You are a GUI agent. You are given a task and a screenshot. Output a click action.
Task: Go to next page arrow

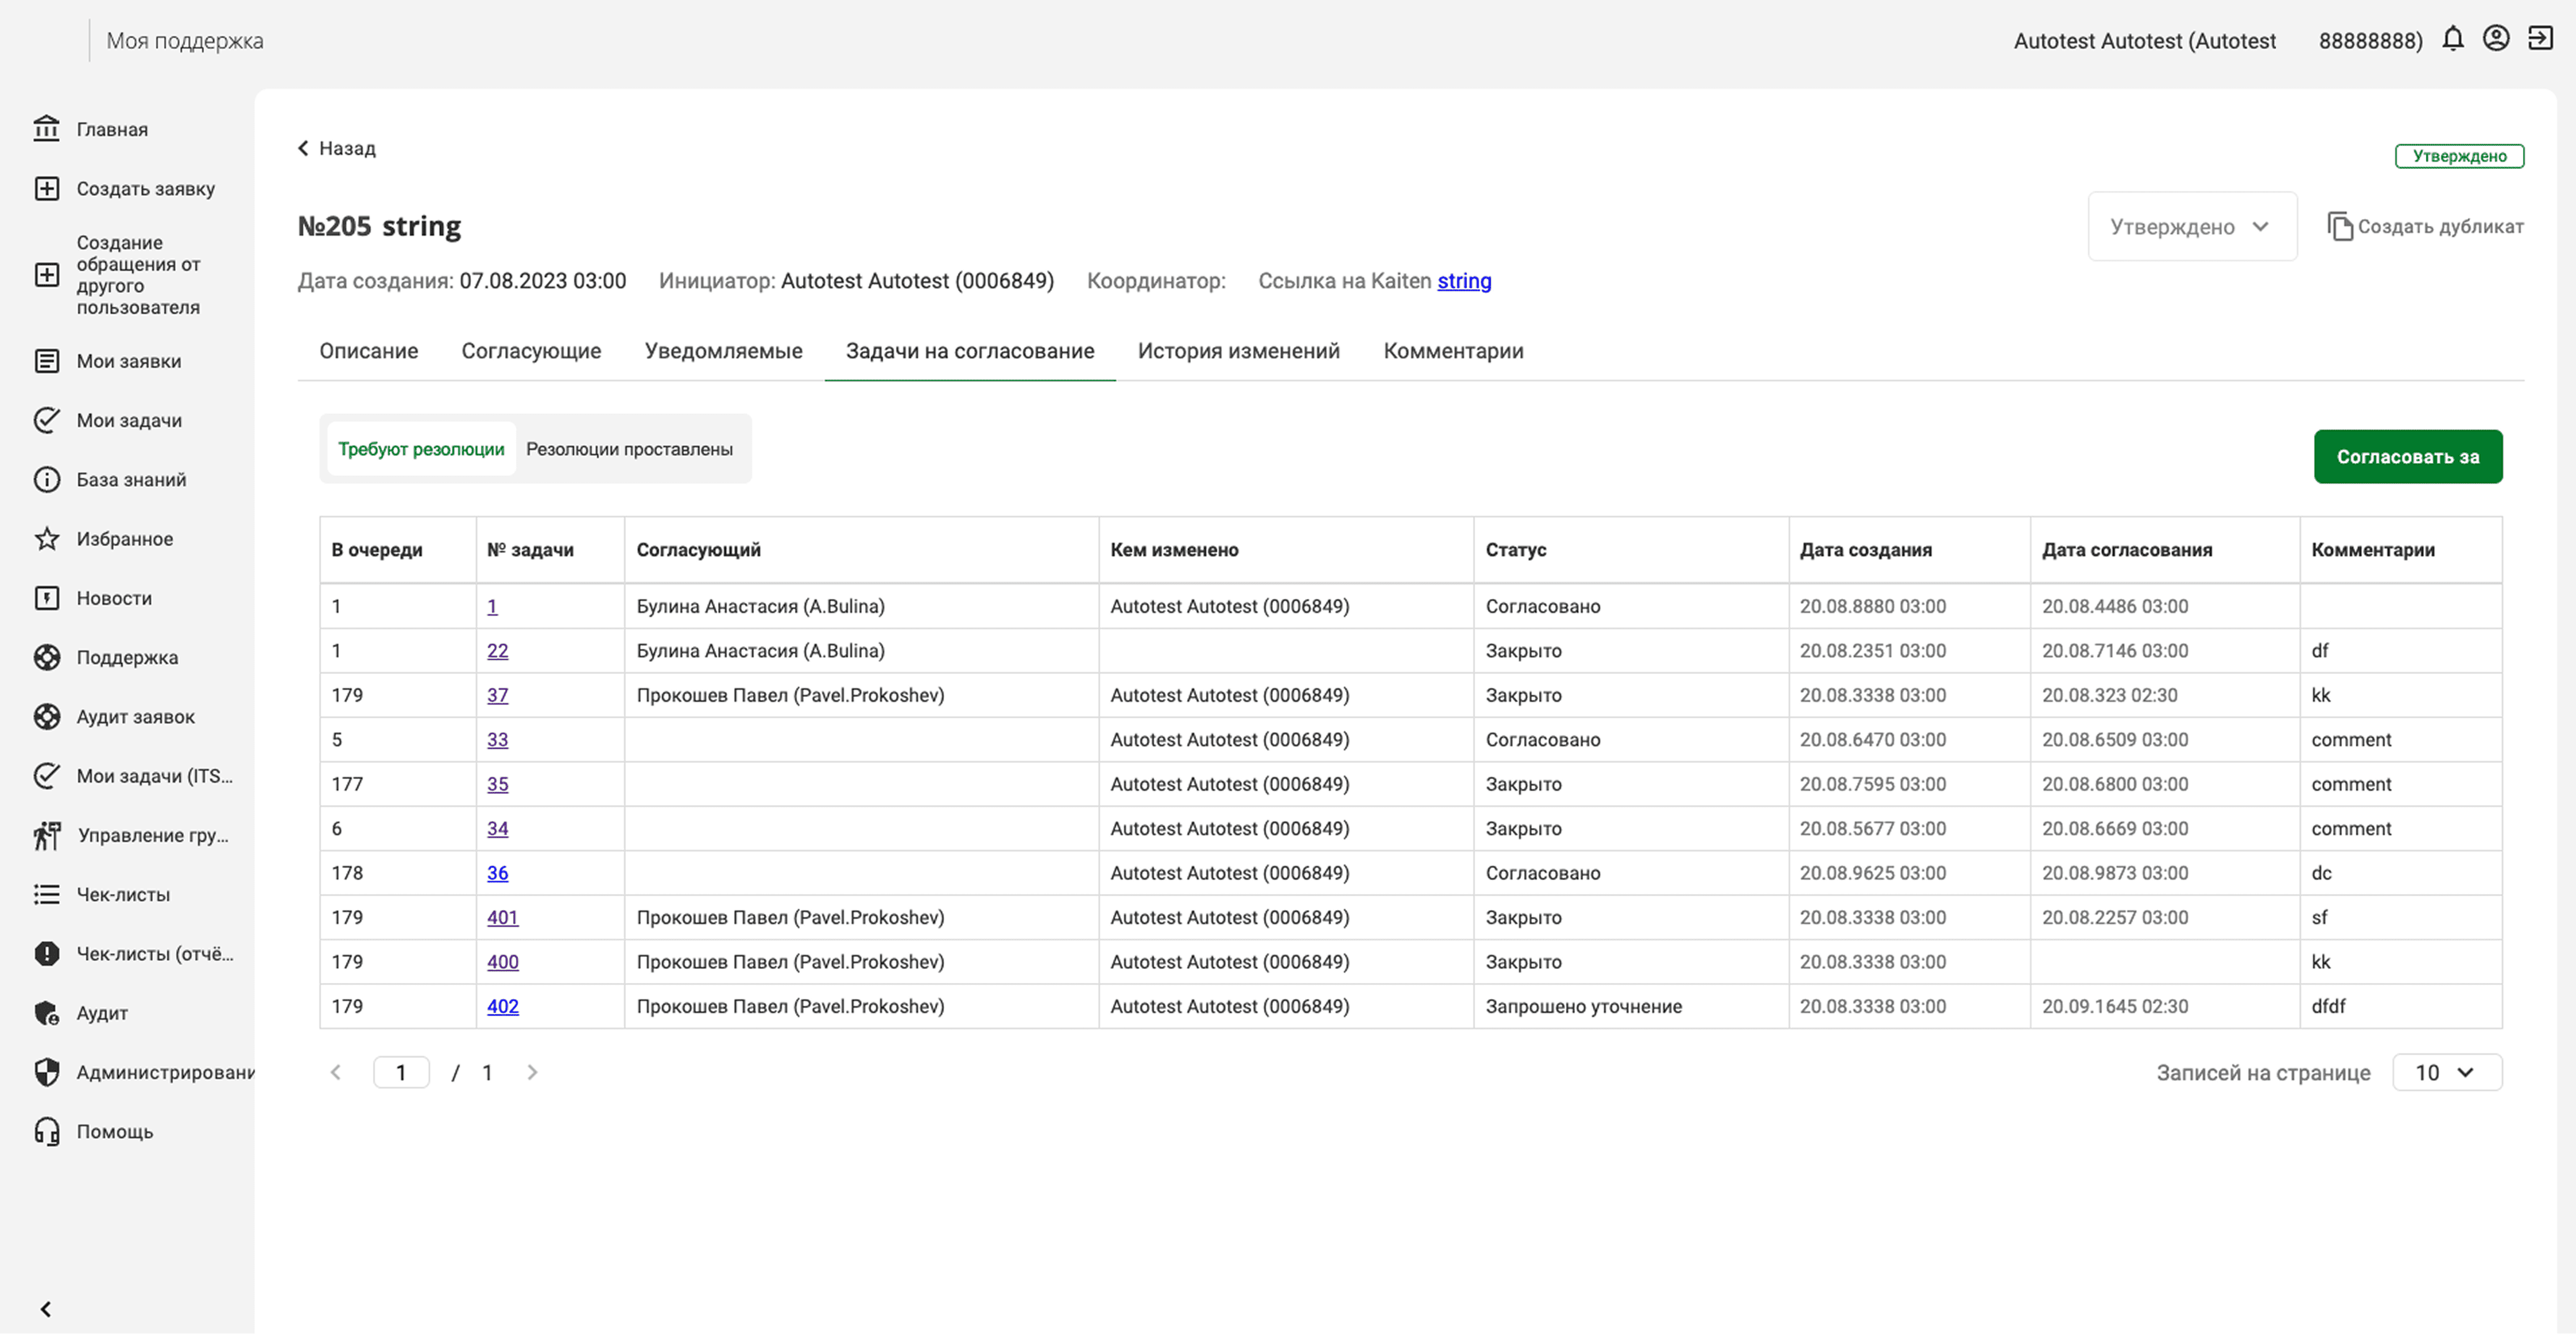click(532, 1072)
